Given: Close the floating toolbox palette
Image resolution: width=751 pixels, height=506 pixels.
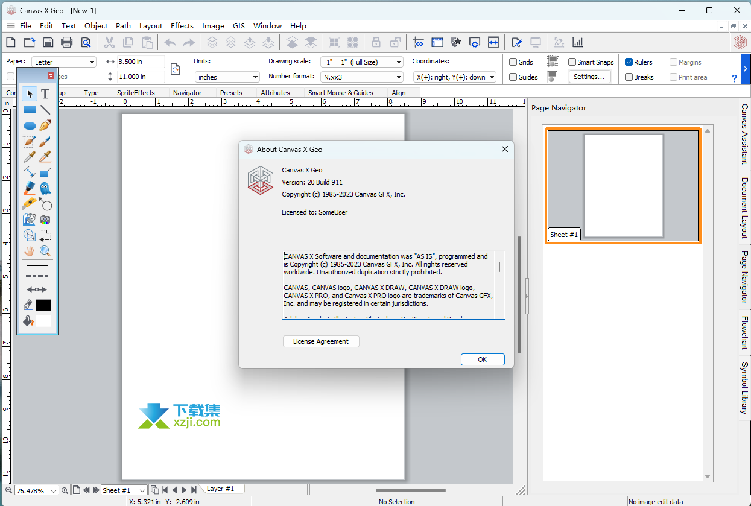Looking at the screenshot, I should [51, 75].
